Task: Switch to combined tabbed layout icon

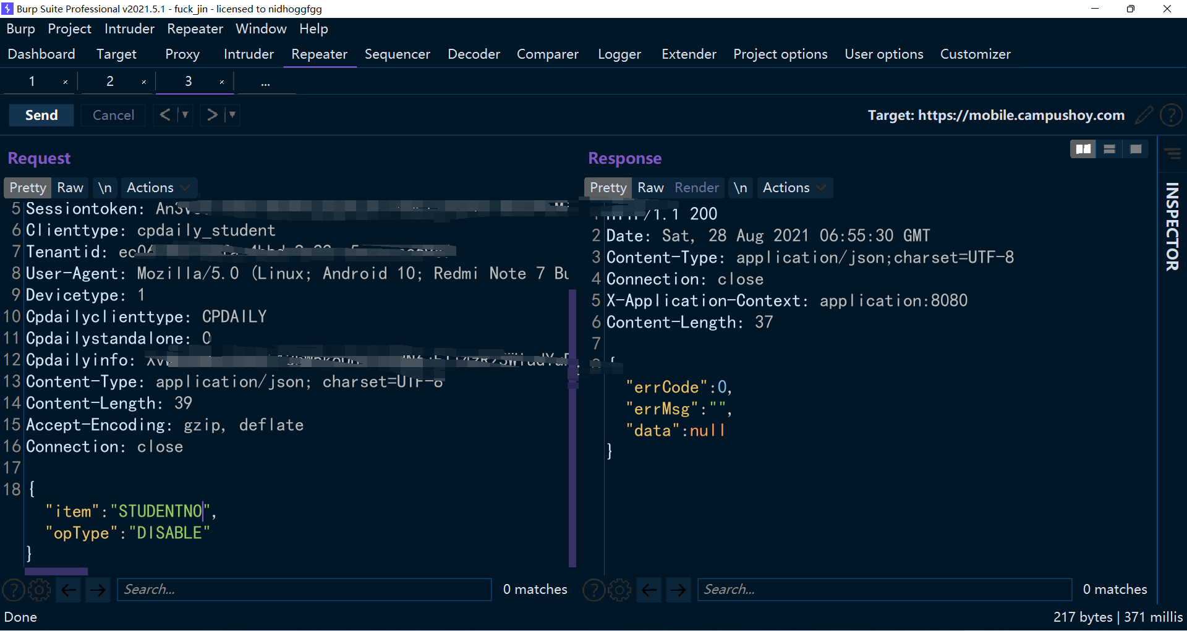Action: click(1136, 149)
